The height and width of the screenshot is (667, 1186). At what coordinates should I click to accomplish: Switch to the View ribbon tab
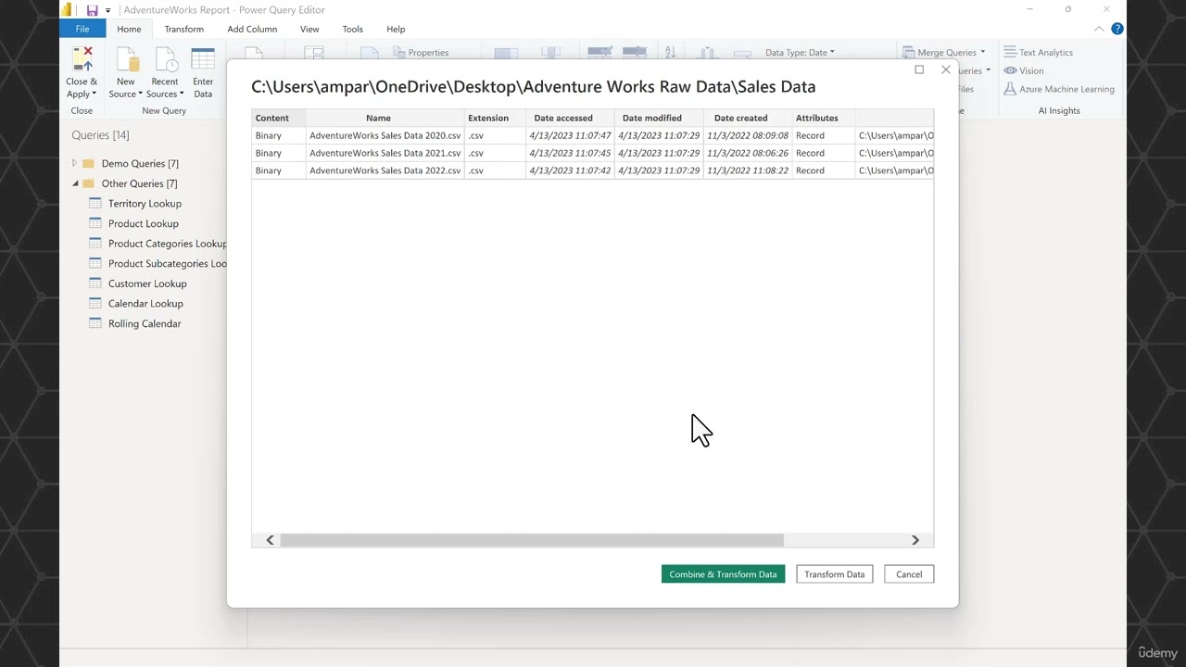coord(309,29)
